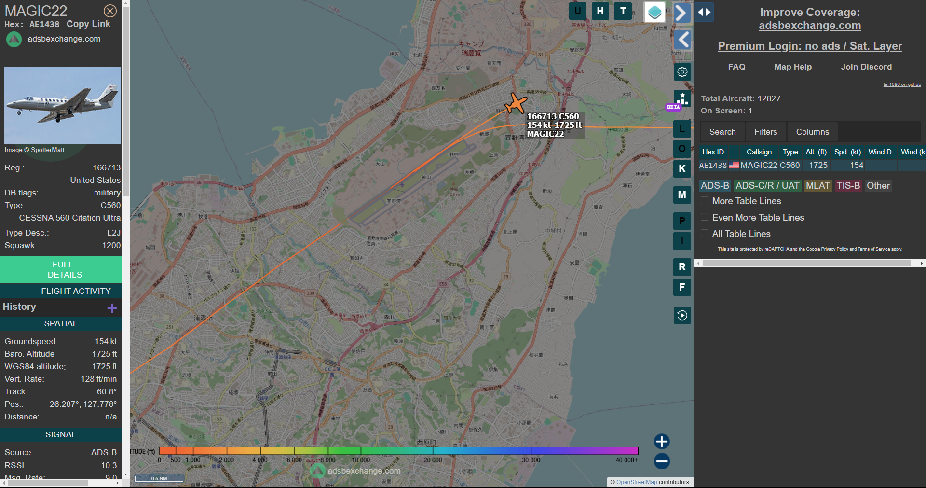The image size is (926, 488).
Task: Zoom out with the minus button
Action: (x=662, y=461)
